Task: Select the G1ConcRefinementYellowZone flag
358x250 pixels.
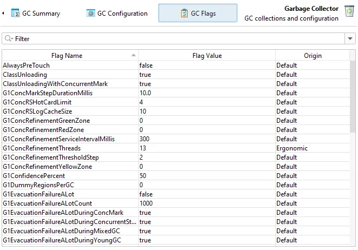Action: point(47,167)
